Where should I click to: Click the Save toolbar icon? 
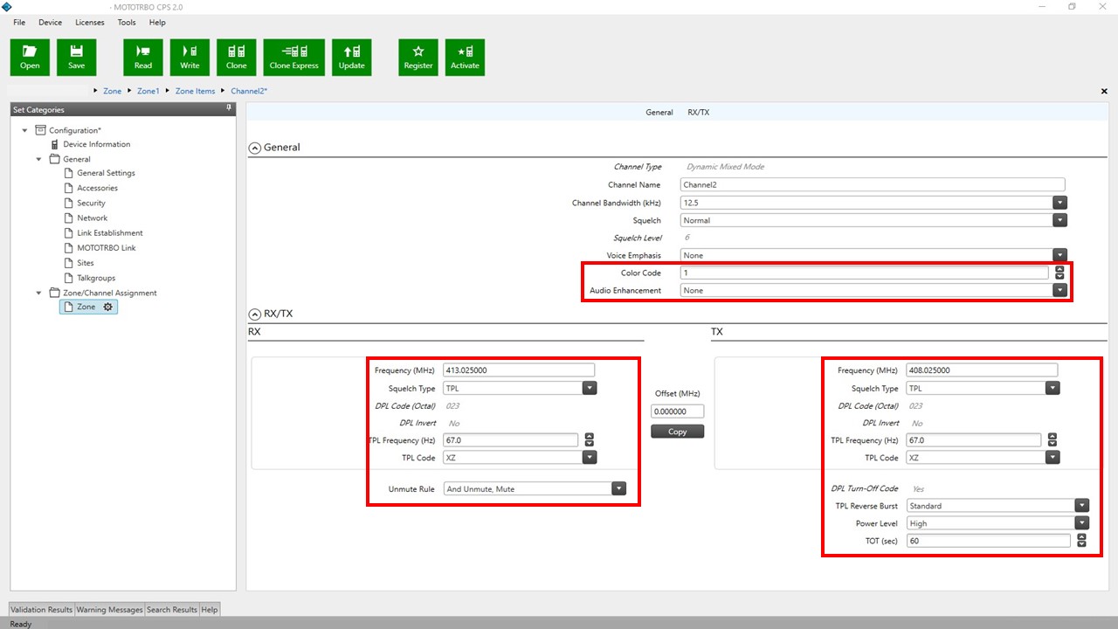[x=76, y=57]
